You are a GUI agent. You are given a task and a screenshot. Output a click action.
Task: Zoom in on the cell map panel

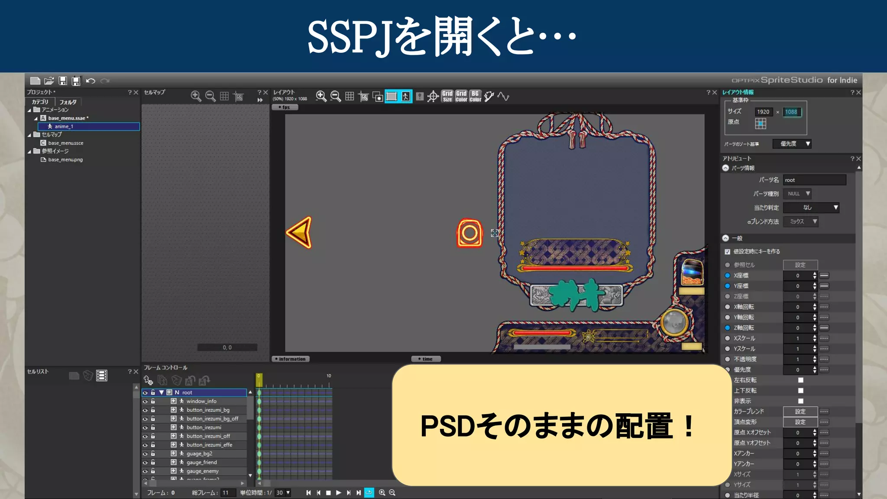(x=196, y=96)
